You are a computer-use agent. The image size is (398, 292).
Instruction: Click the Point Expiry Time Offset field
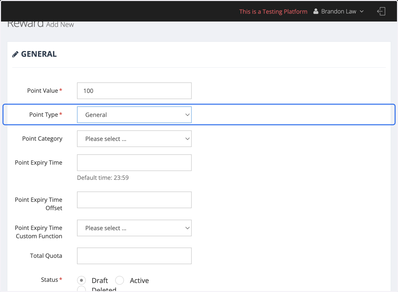[134, 200]
